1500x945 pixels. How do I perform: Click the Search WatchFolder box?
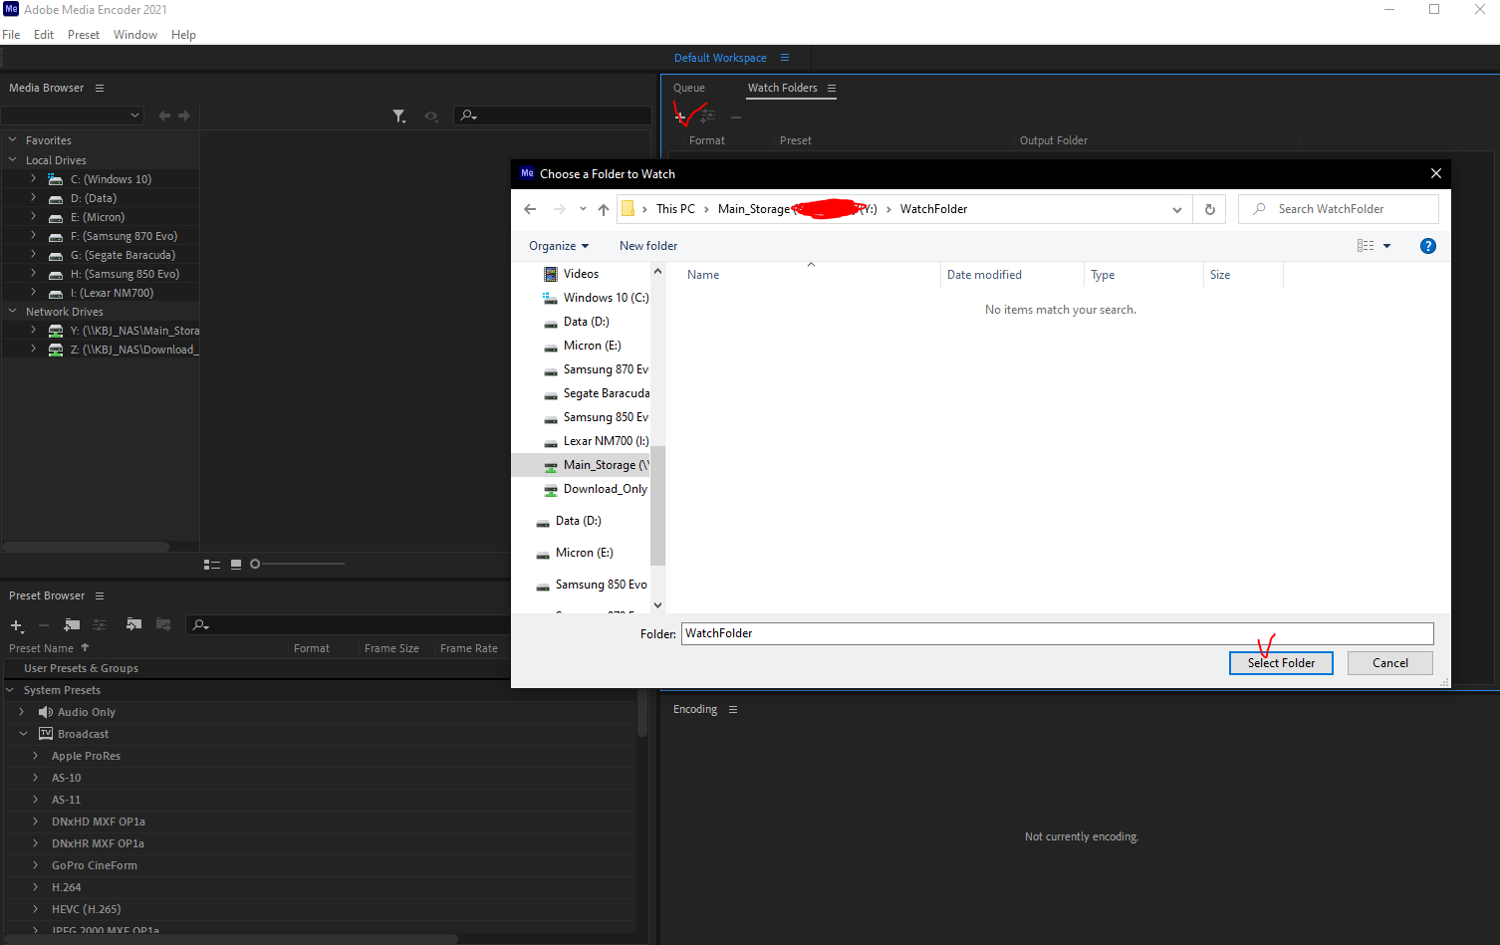1339,209
